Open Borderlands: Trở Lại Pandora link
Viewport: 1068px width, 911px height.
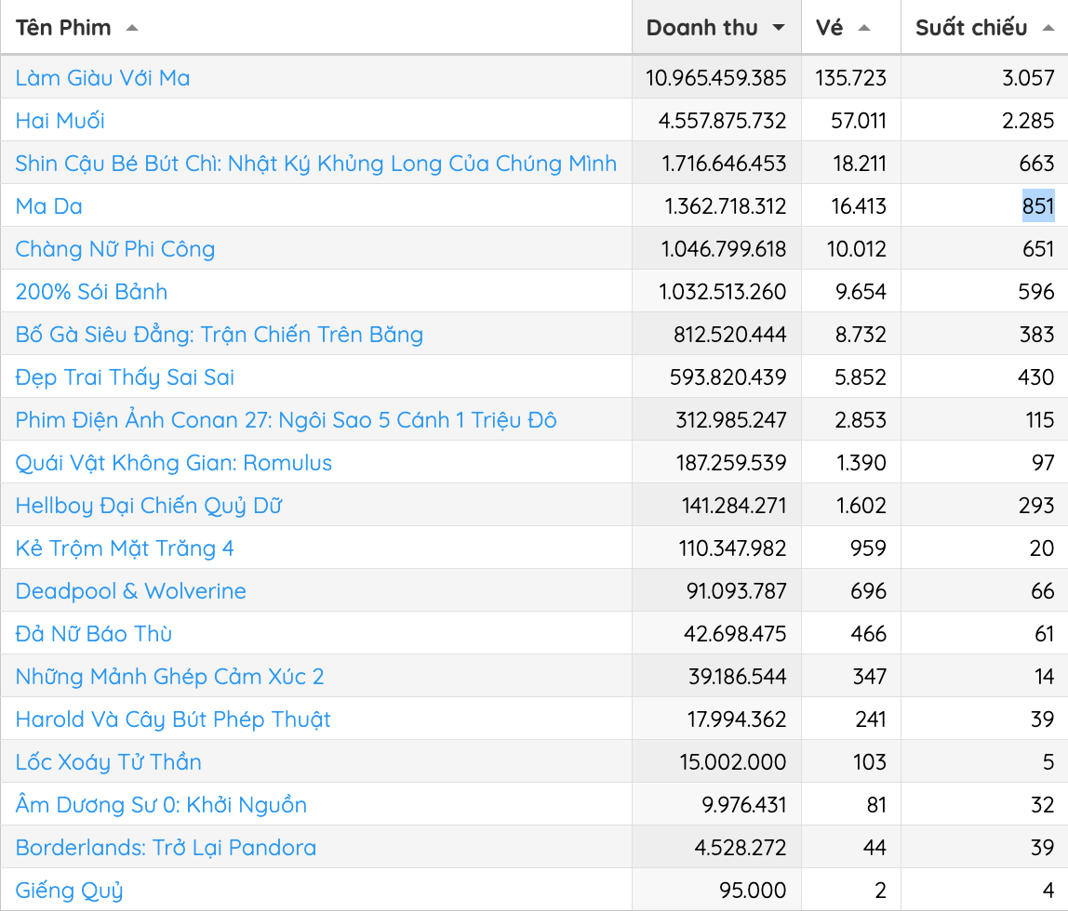point(166,848)
